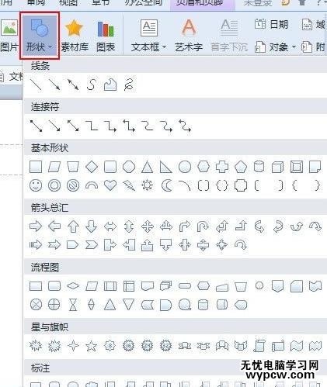327x387 pixels.
Task: Select the right arrow shape
Action: click(36, 226)
